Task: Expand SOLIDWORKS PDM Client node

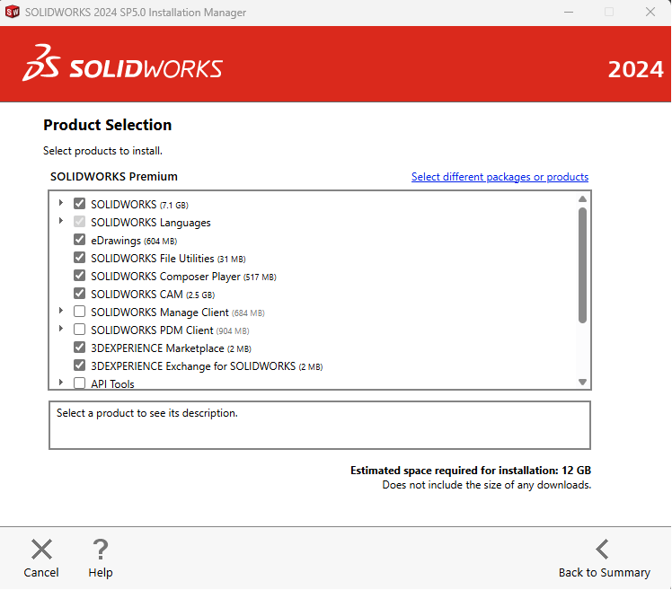Action: point(61,329)
